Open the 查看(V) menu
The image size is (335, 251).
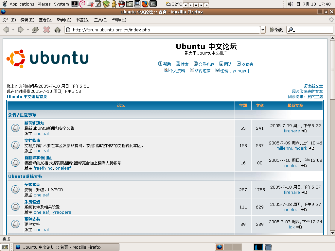point(45,20)
